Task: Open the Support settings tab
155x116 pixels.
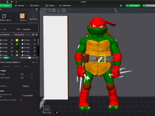Action: [17, 66]
